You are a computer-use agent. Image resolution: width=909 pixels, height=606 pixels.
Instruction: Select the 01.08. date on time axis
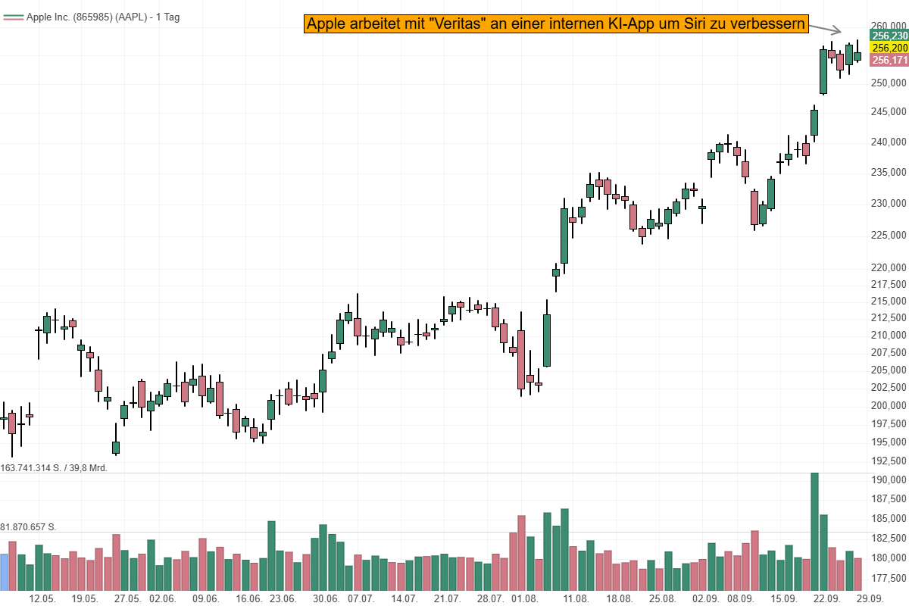pyautogui.click(x=524, y=598)
